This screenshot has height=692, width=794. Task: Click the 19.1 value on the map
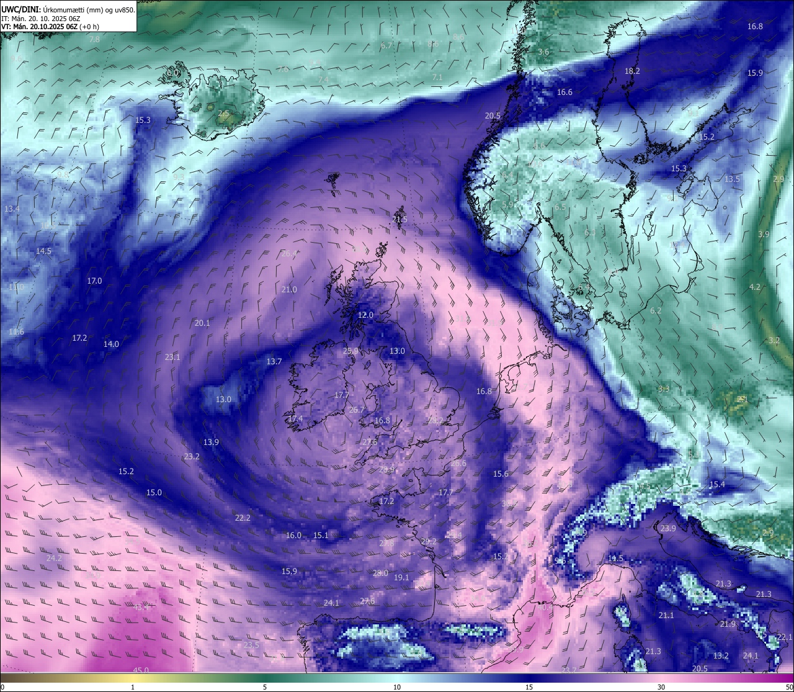pos(401,577)
